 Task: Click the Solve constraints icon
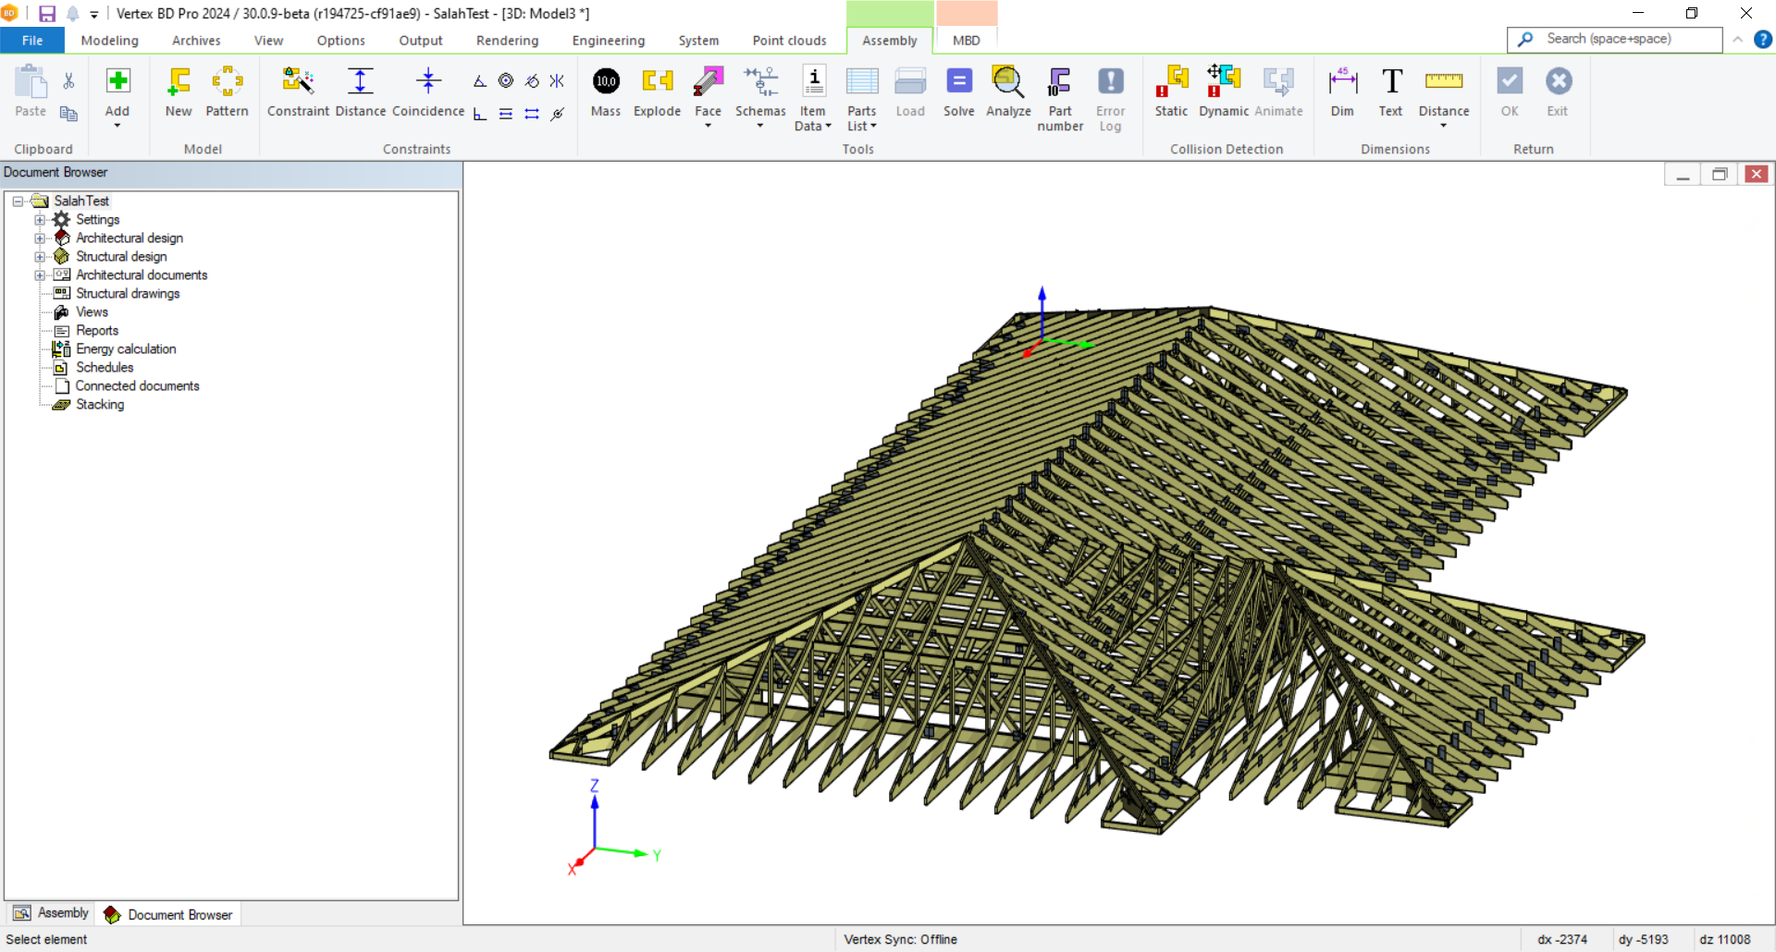coord(958,82)
